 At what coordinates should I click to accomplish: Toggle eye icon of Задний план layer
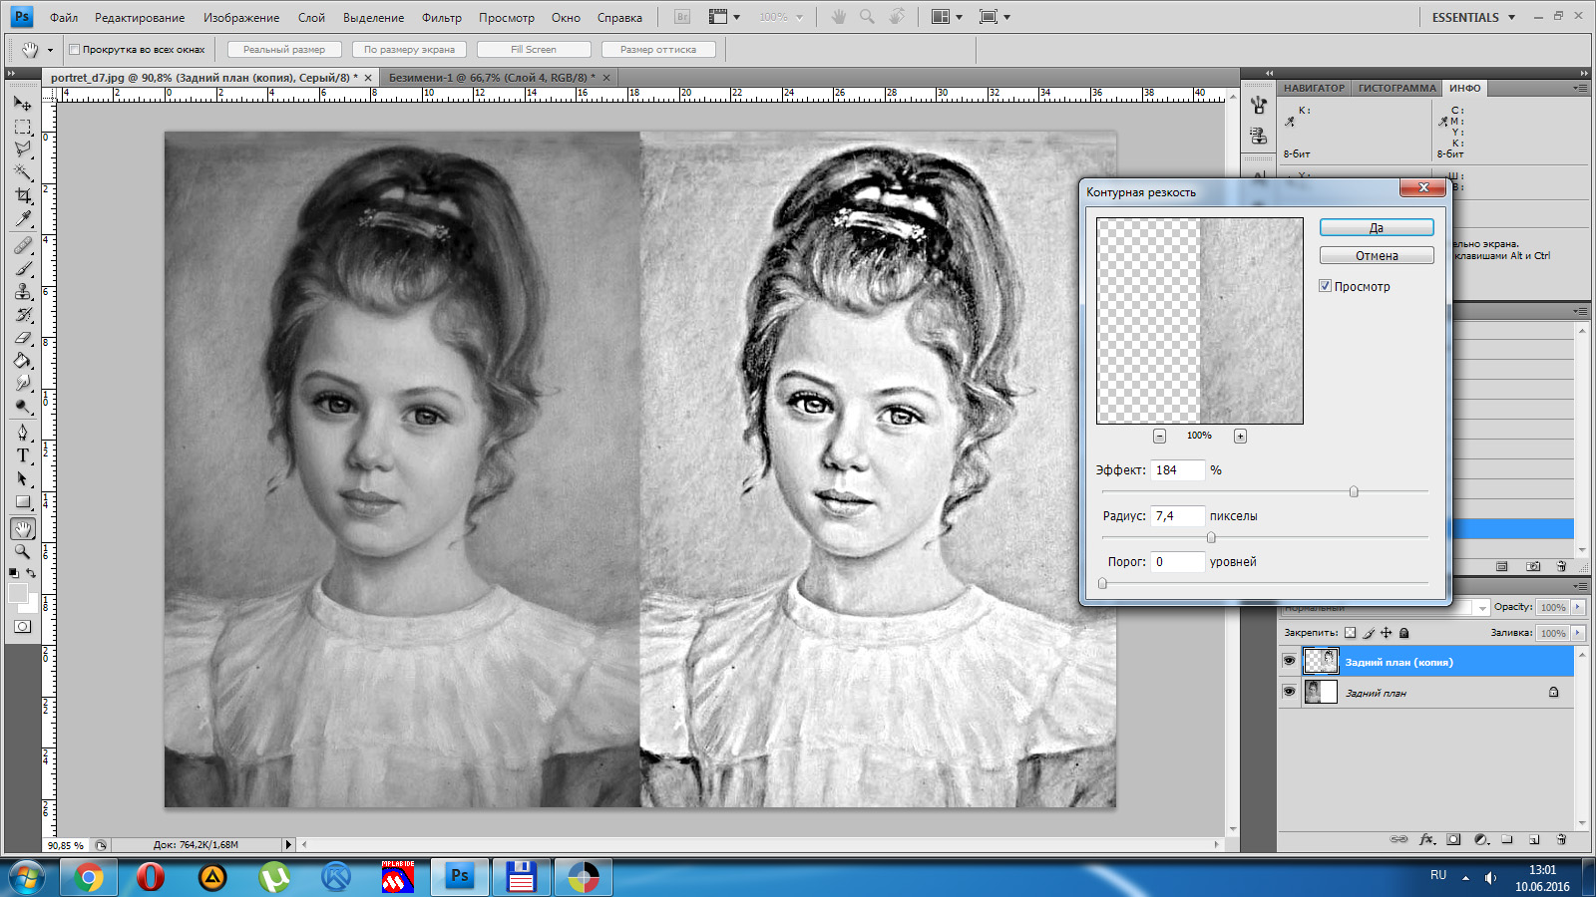(x=1289, y=692)
